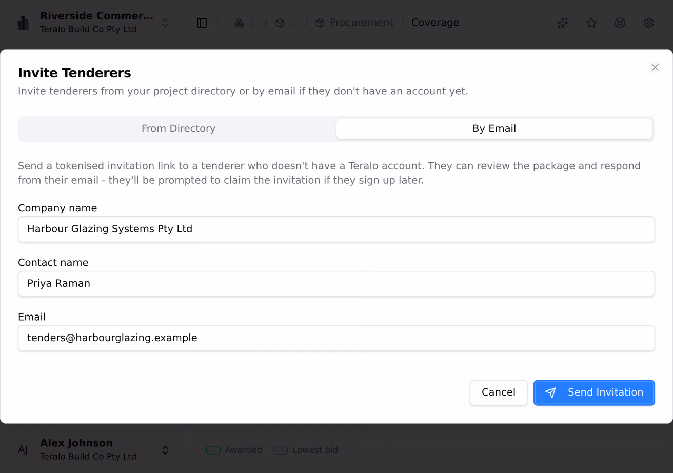This screenshot has width=673, height=473.
Task: Expand the first breadcrumb chevron selector
Action: tap(253, 23)
